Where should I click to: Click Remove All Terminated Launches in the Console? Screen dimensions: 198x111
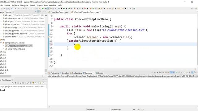(160, 72)
